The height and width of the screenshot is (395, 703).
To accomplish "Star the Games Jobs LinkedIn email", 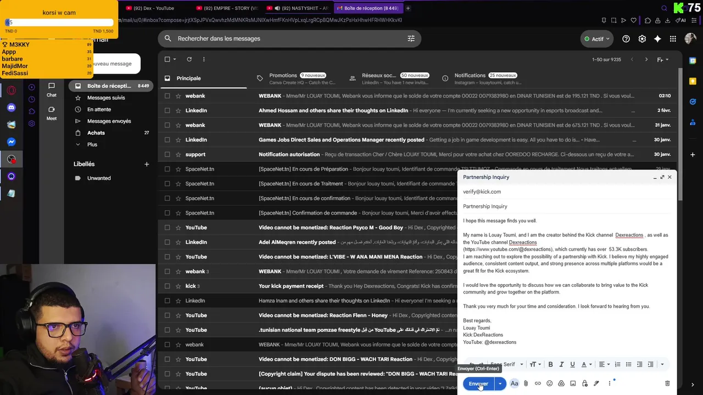I will click(178, 140).
